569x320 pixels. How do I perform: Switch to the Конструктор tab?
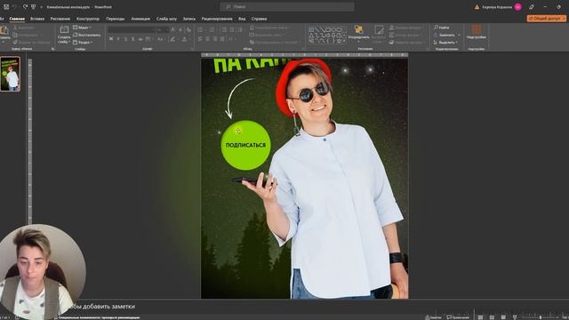[x=88, y=19]
